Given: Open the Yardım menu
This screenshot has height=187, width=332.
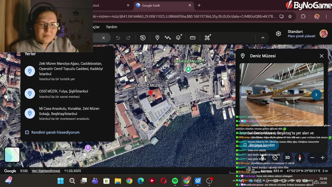Looking at the screenshot, I should pyautogui.click(x=112, y=27).
